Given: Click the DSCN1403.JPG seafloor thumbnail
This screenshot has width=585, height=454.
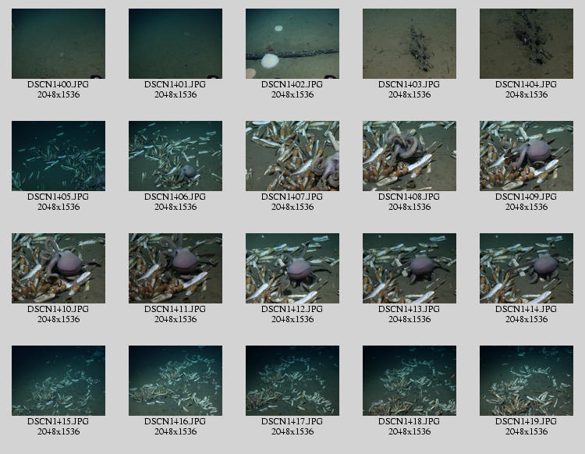Looking at the screenshot, I should click(x=409, y=44).
